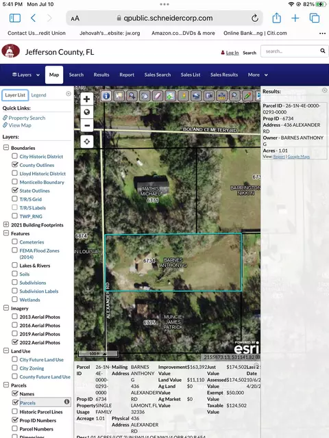This screenshot has width=329, height=438.
Task: Check 2019 Aerial Photos imagery
Action: 14,333
